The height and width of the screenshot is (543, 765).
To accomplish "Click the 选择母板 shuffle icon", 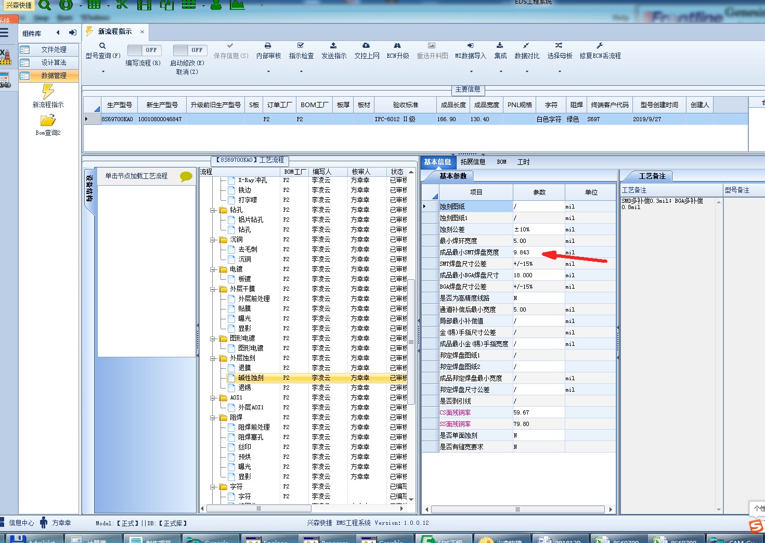I will (559, 46).
